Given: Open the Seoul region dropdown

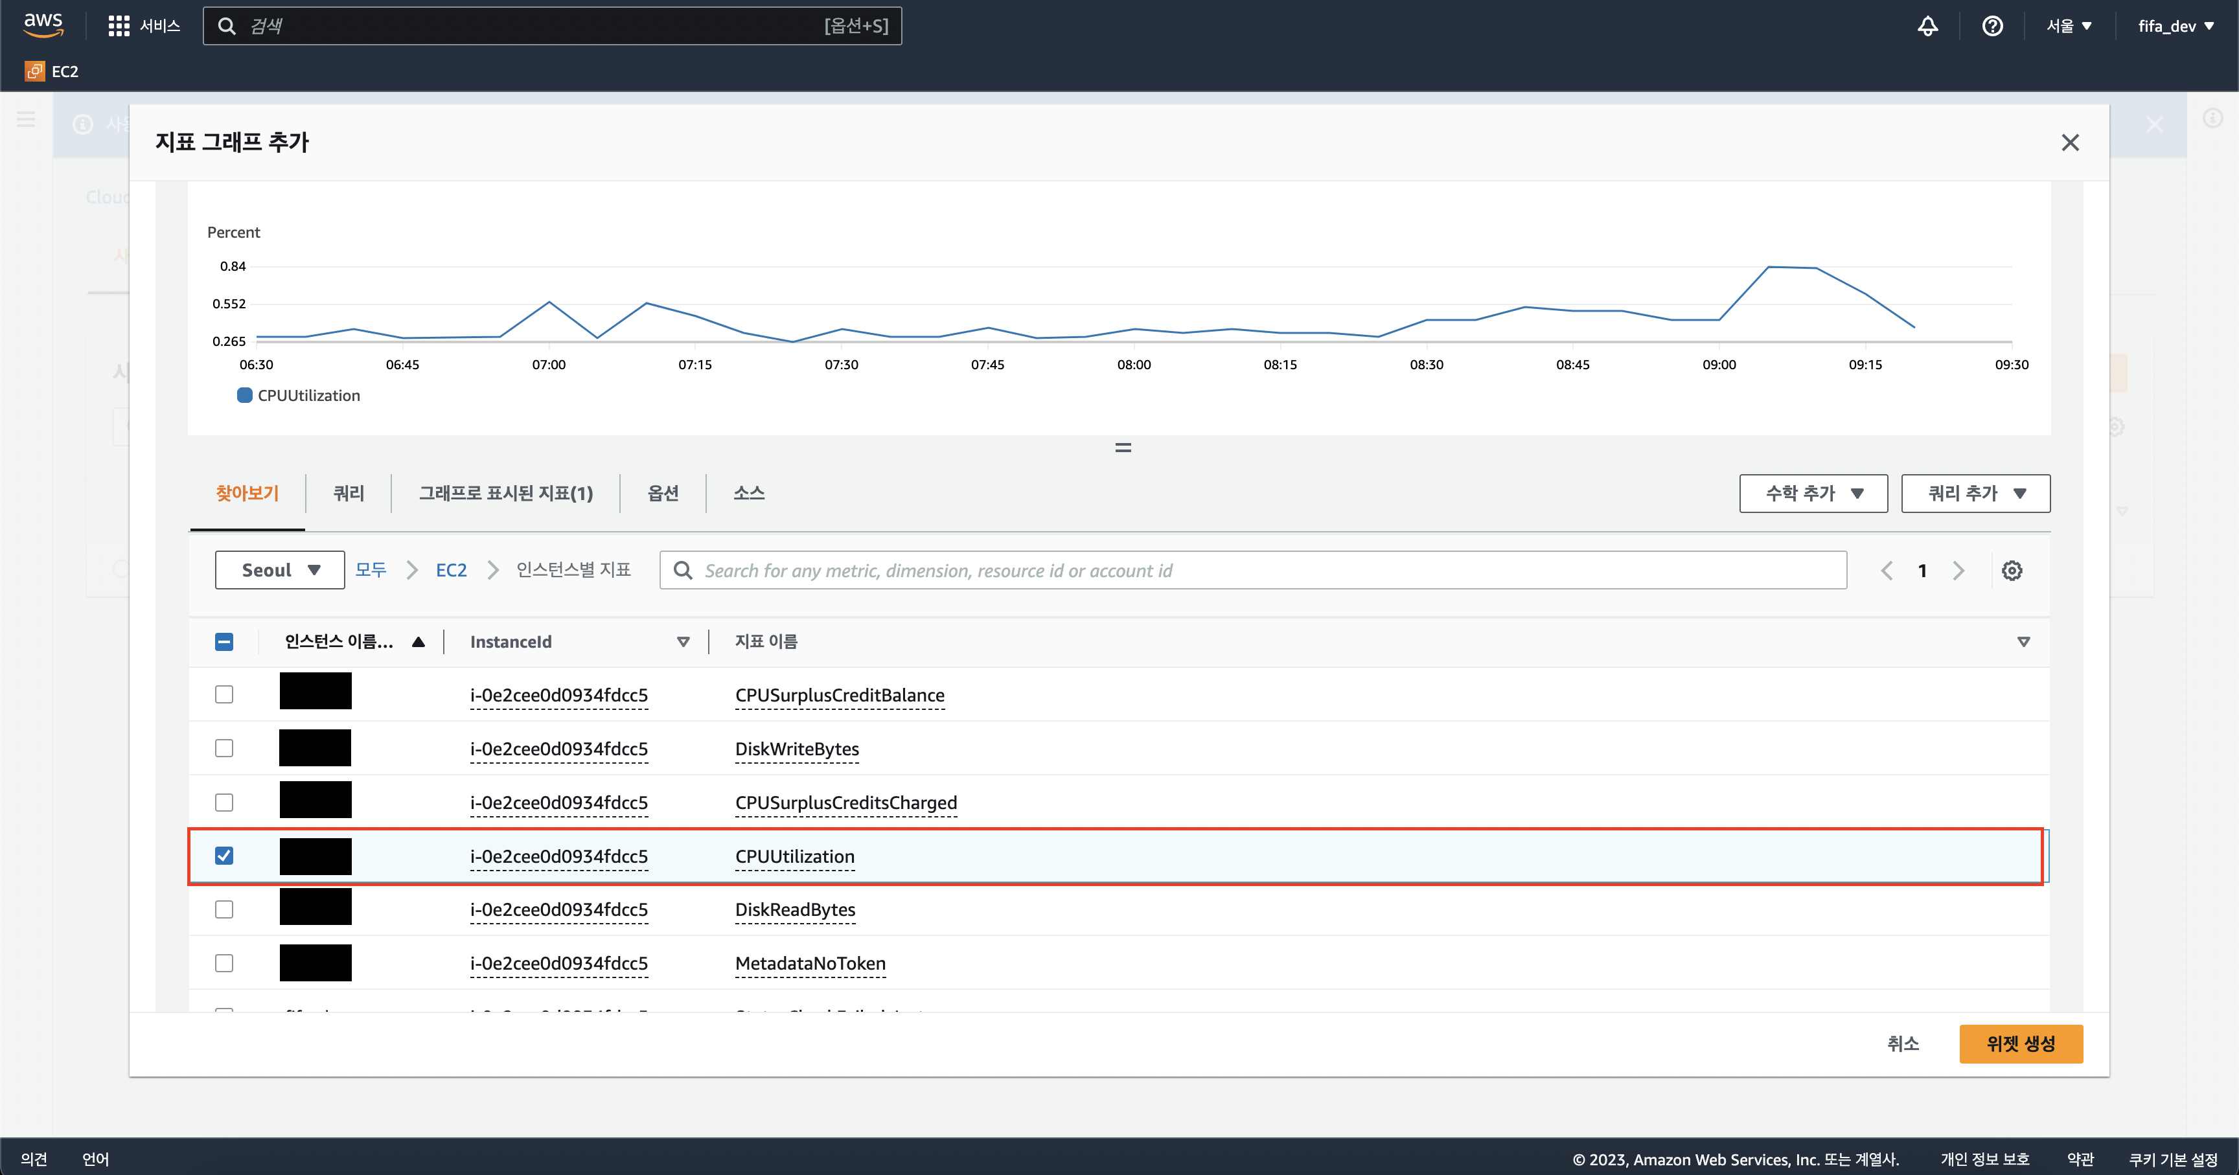Looking at the screenshot, I should [x=280, y=570].
